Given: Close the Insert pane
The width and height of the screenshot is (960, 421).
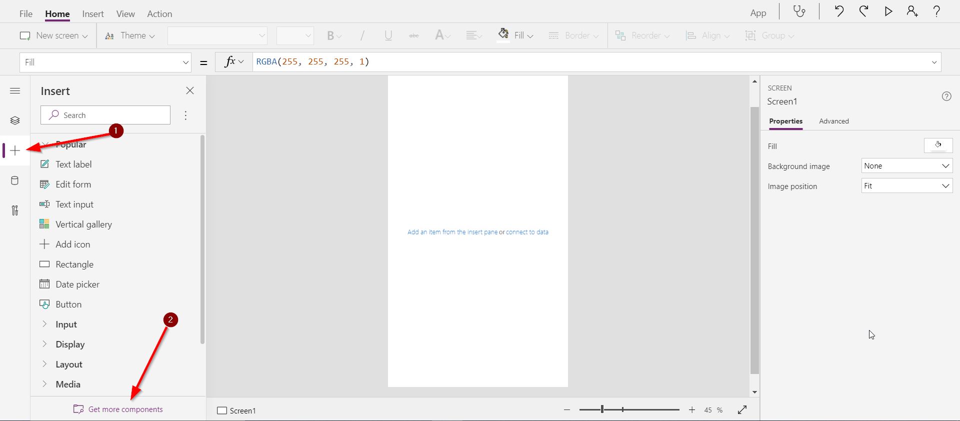Looking at the screenshot, I should tap(190, 90).
